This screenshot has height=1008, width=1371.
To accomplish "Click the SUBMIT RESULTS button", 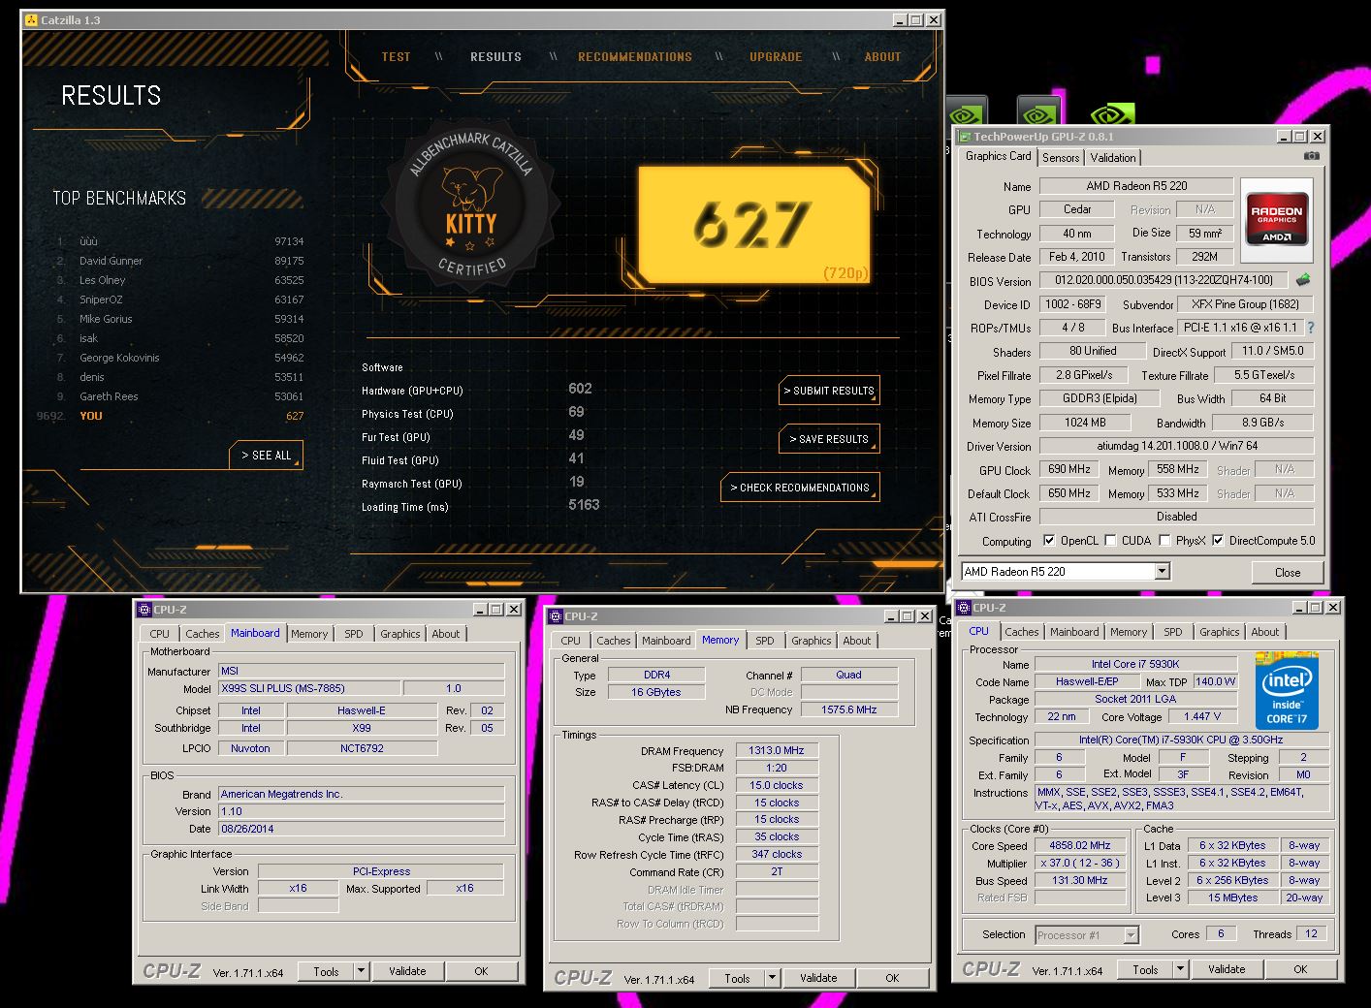I will click(x=829, y=391).
